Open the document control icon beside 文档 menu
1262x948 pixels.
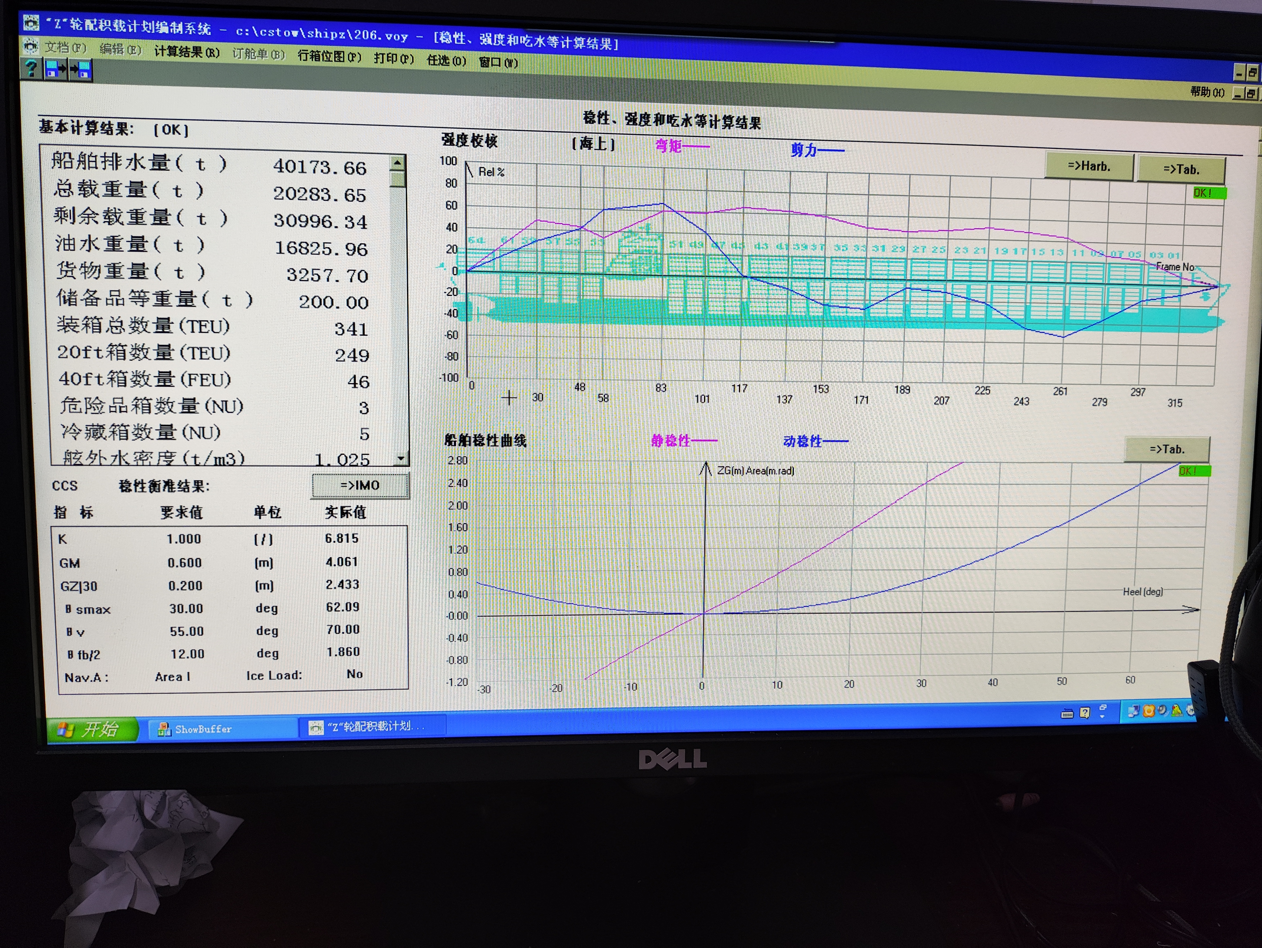[31, 46]
